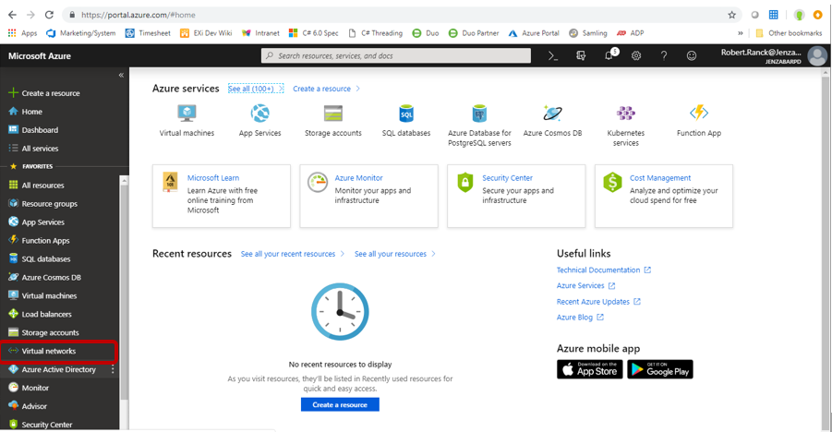Viewport: 832px width, 432px height.
Task: Open the Azure Cosmos DB service icon
Action: (552, 114)
